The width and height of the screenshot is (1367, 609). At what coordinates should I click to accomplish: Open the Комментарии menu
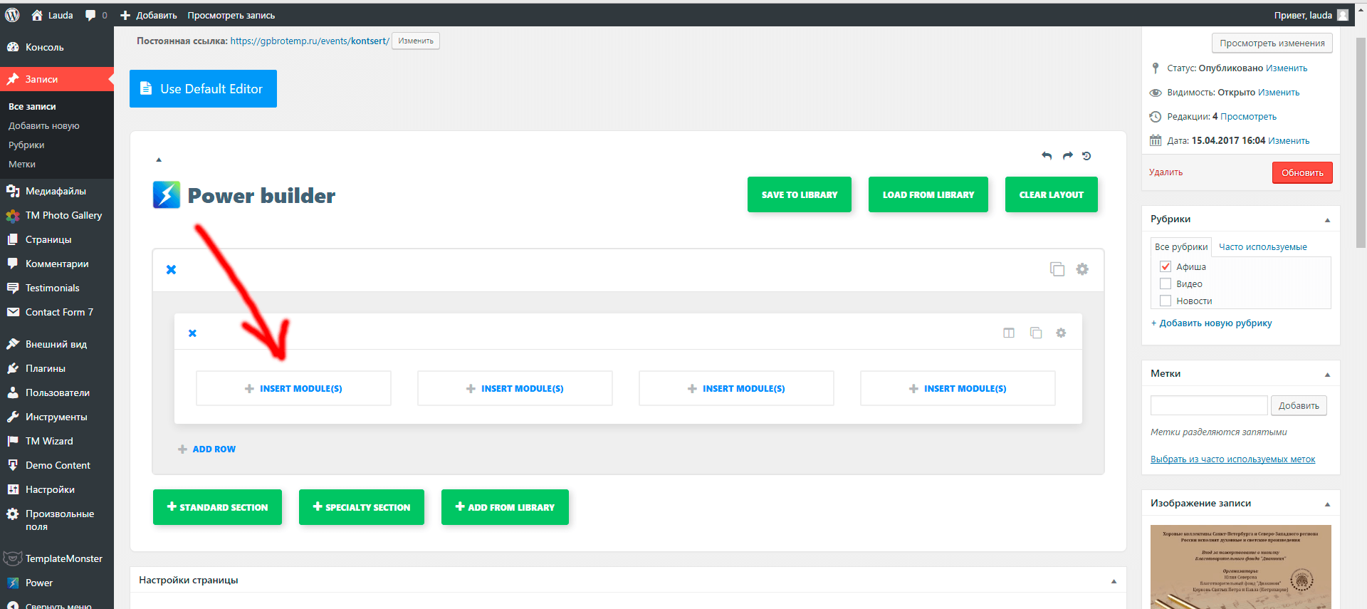[57, 264]
